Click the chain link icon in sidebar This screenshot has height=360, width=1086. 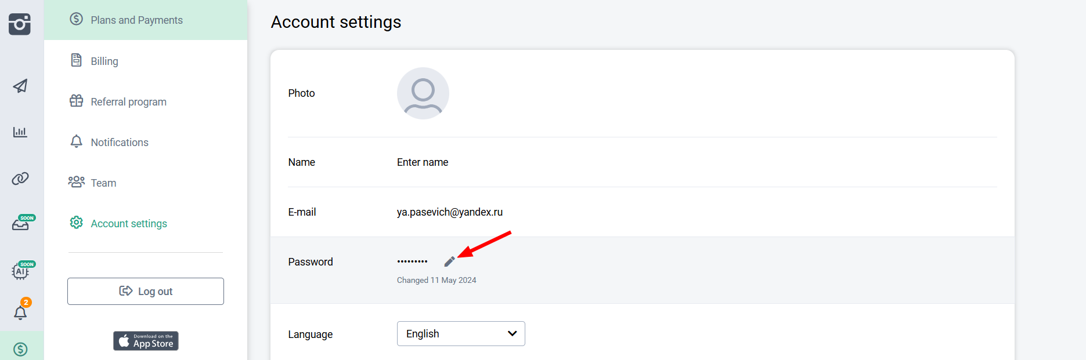[x=20, y=179]
